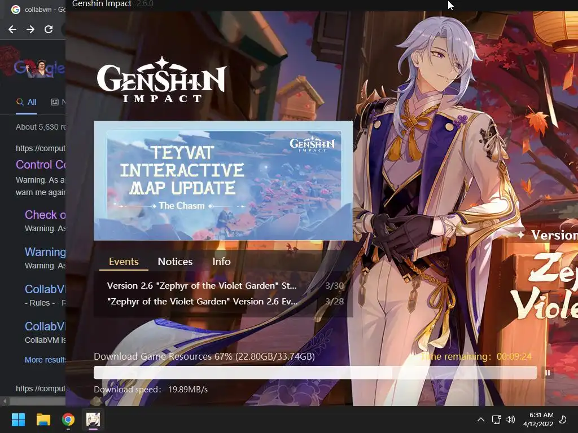The image size is (578, 433).
Task: Click the download progress bar
Action: pos(315,373)
